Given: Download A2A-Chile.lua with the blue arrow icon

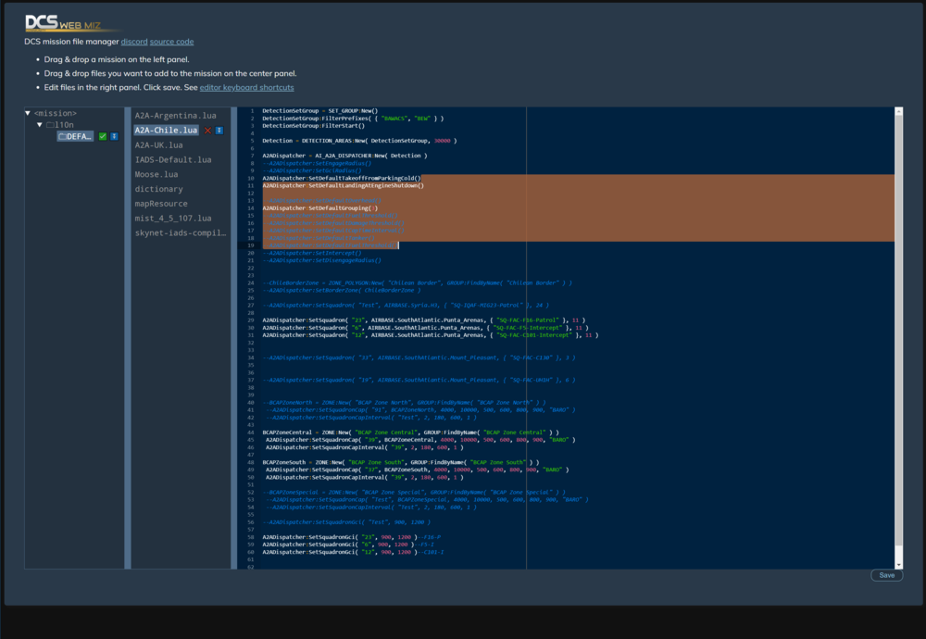Looking at the screenshot, I should pos(219,131).
